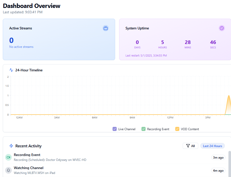Click the orange VOD peak on the timeline chart
231x177 pixels.
point(229,96)
